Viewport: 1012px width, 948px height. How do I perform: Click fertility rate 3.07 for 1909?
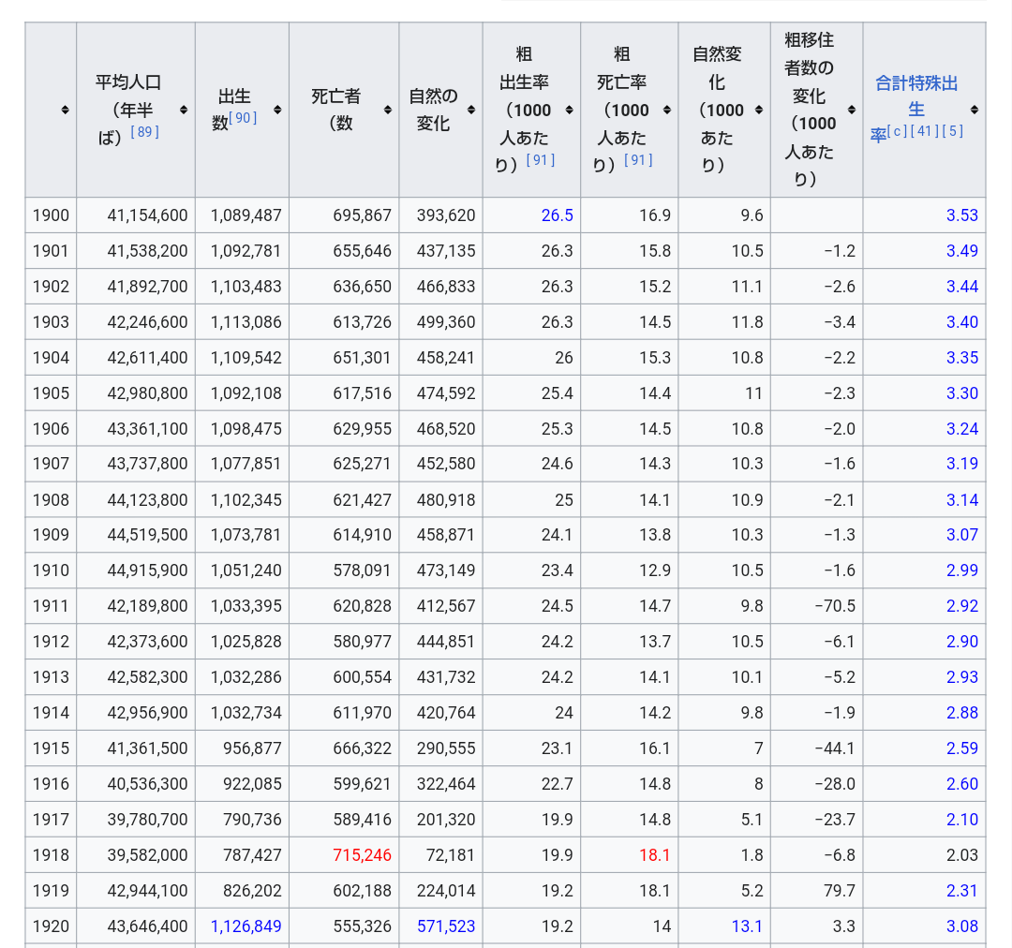coord(962,535)
